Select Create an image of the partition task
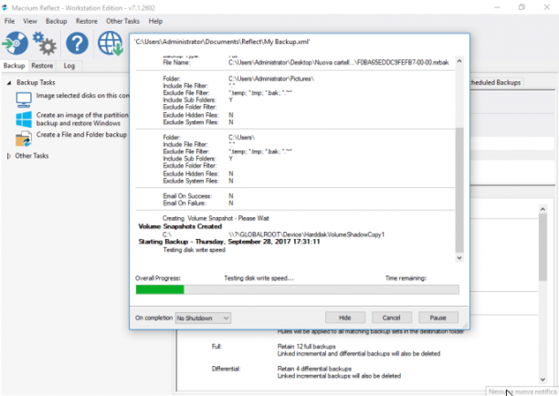559x396 pixels. click(x=82, y=119)
